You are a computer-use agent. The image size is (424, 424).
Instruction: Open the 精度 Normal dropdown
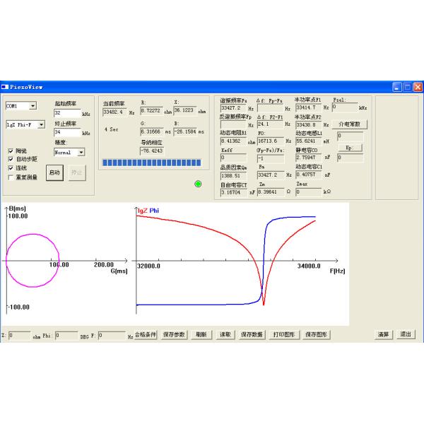pyautogui.click(x=81, y=152)
